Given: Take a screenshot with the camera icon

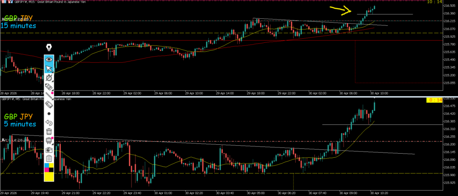Looking at the screenshot, I should tap(49, 150).
